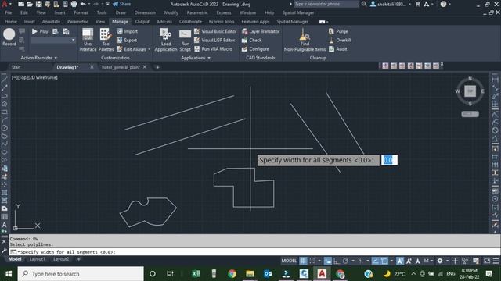This screenshot has height=281, width=501.
Task: Click the Record action macro button
Action: (9, 37)
